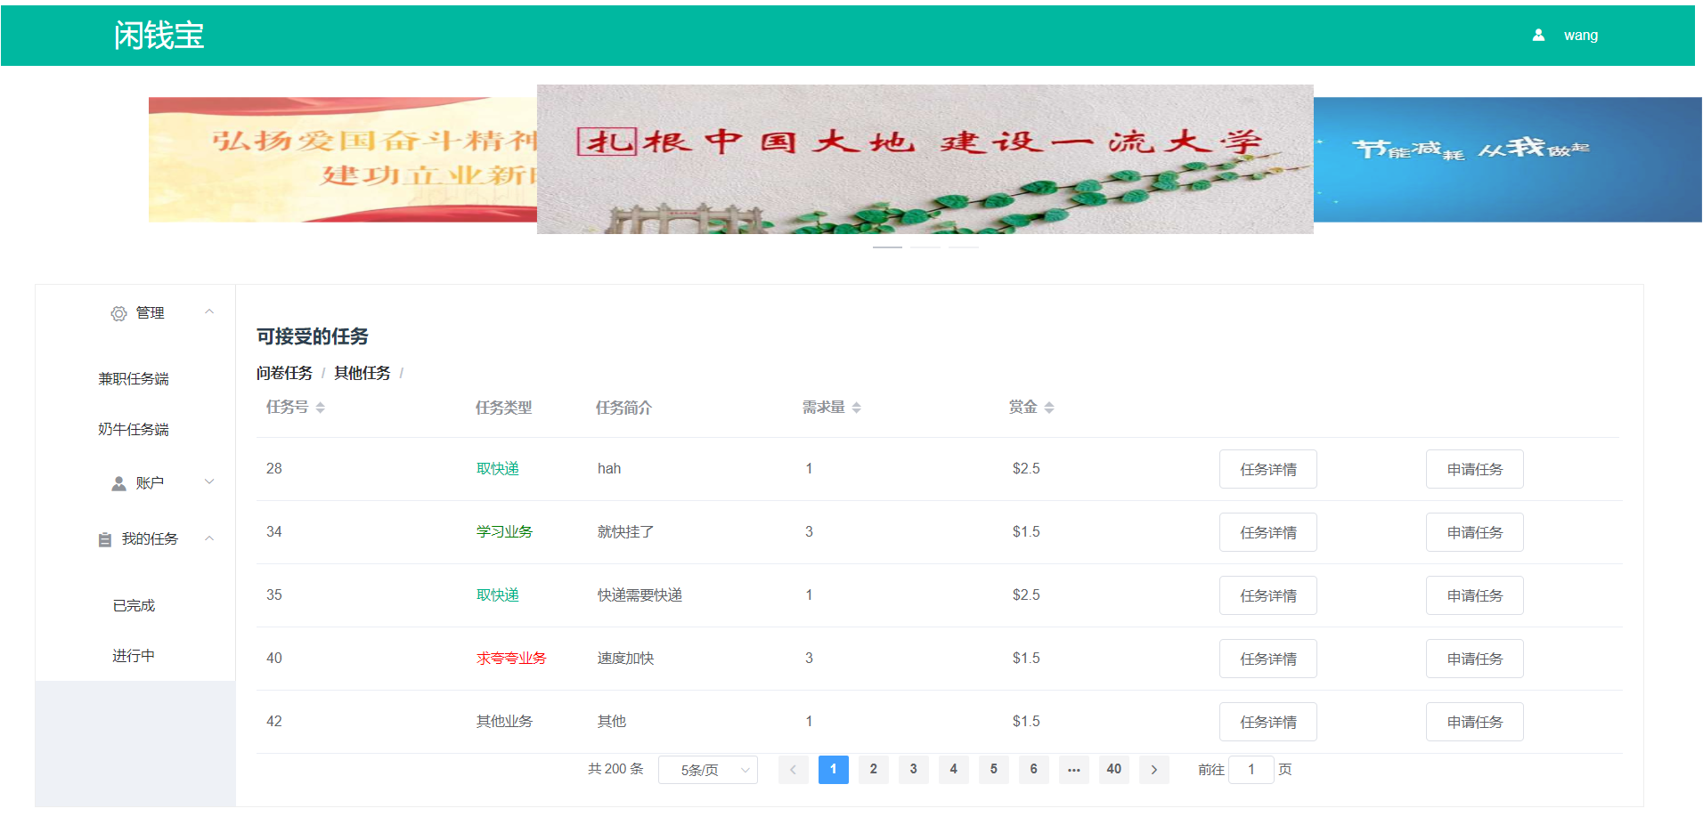Expand the 账户 submenu chevron

[209, 482]
